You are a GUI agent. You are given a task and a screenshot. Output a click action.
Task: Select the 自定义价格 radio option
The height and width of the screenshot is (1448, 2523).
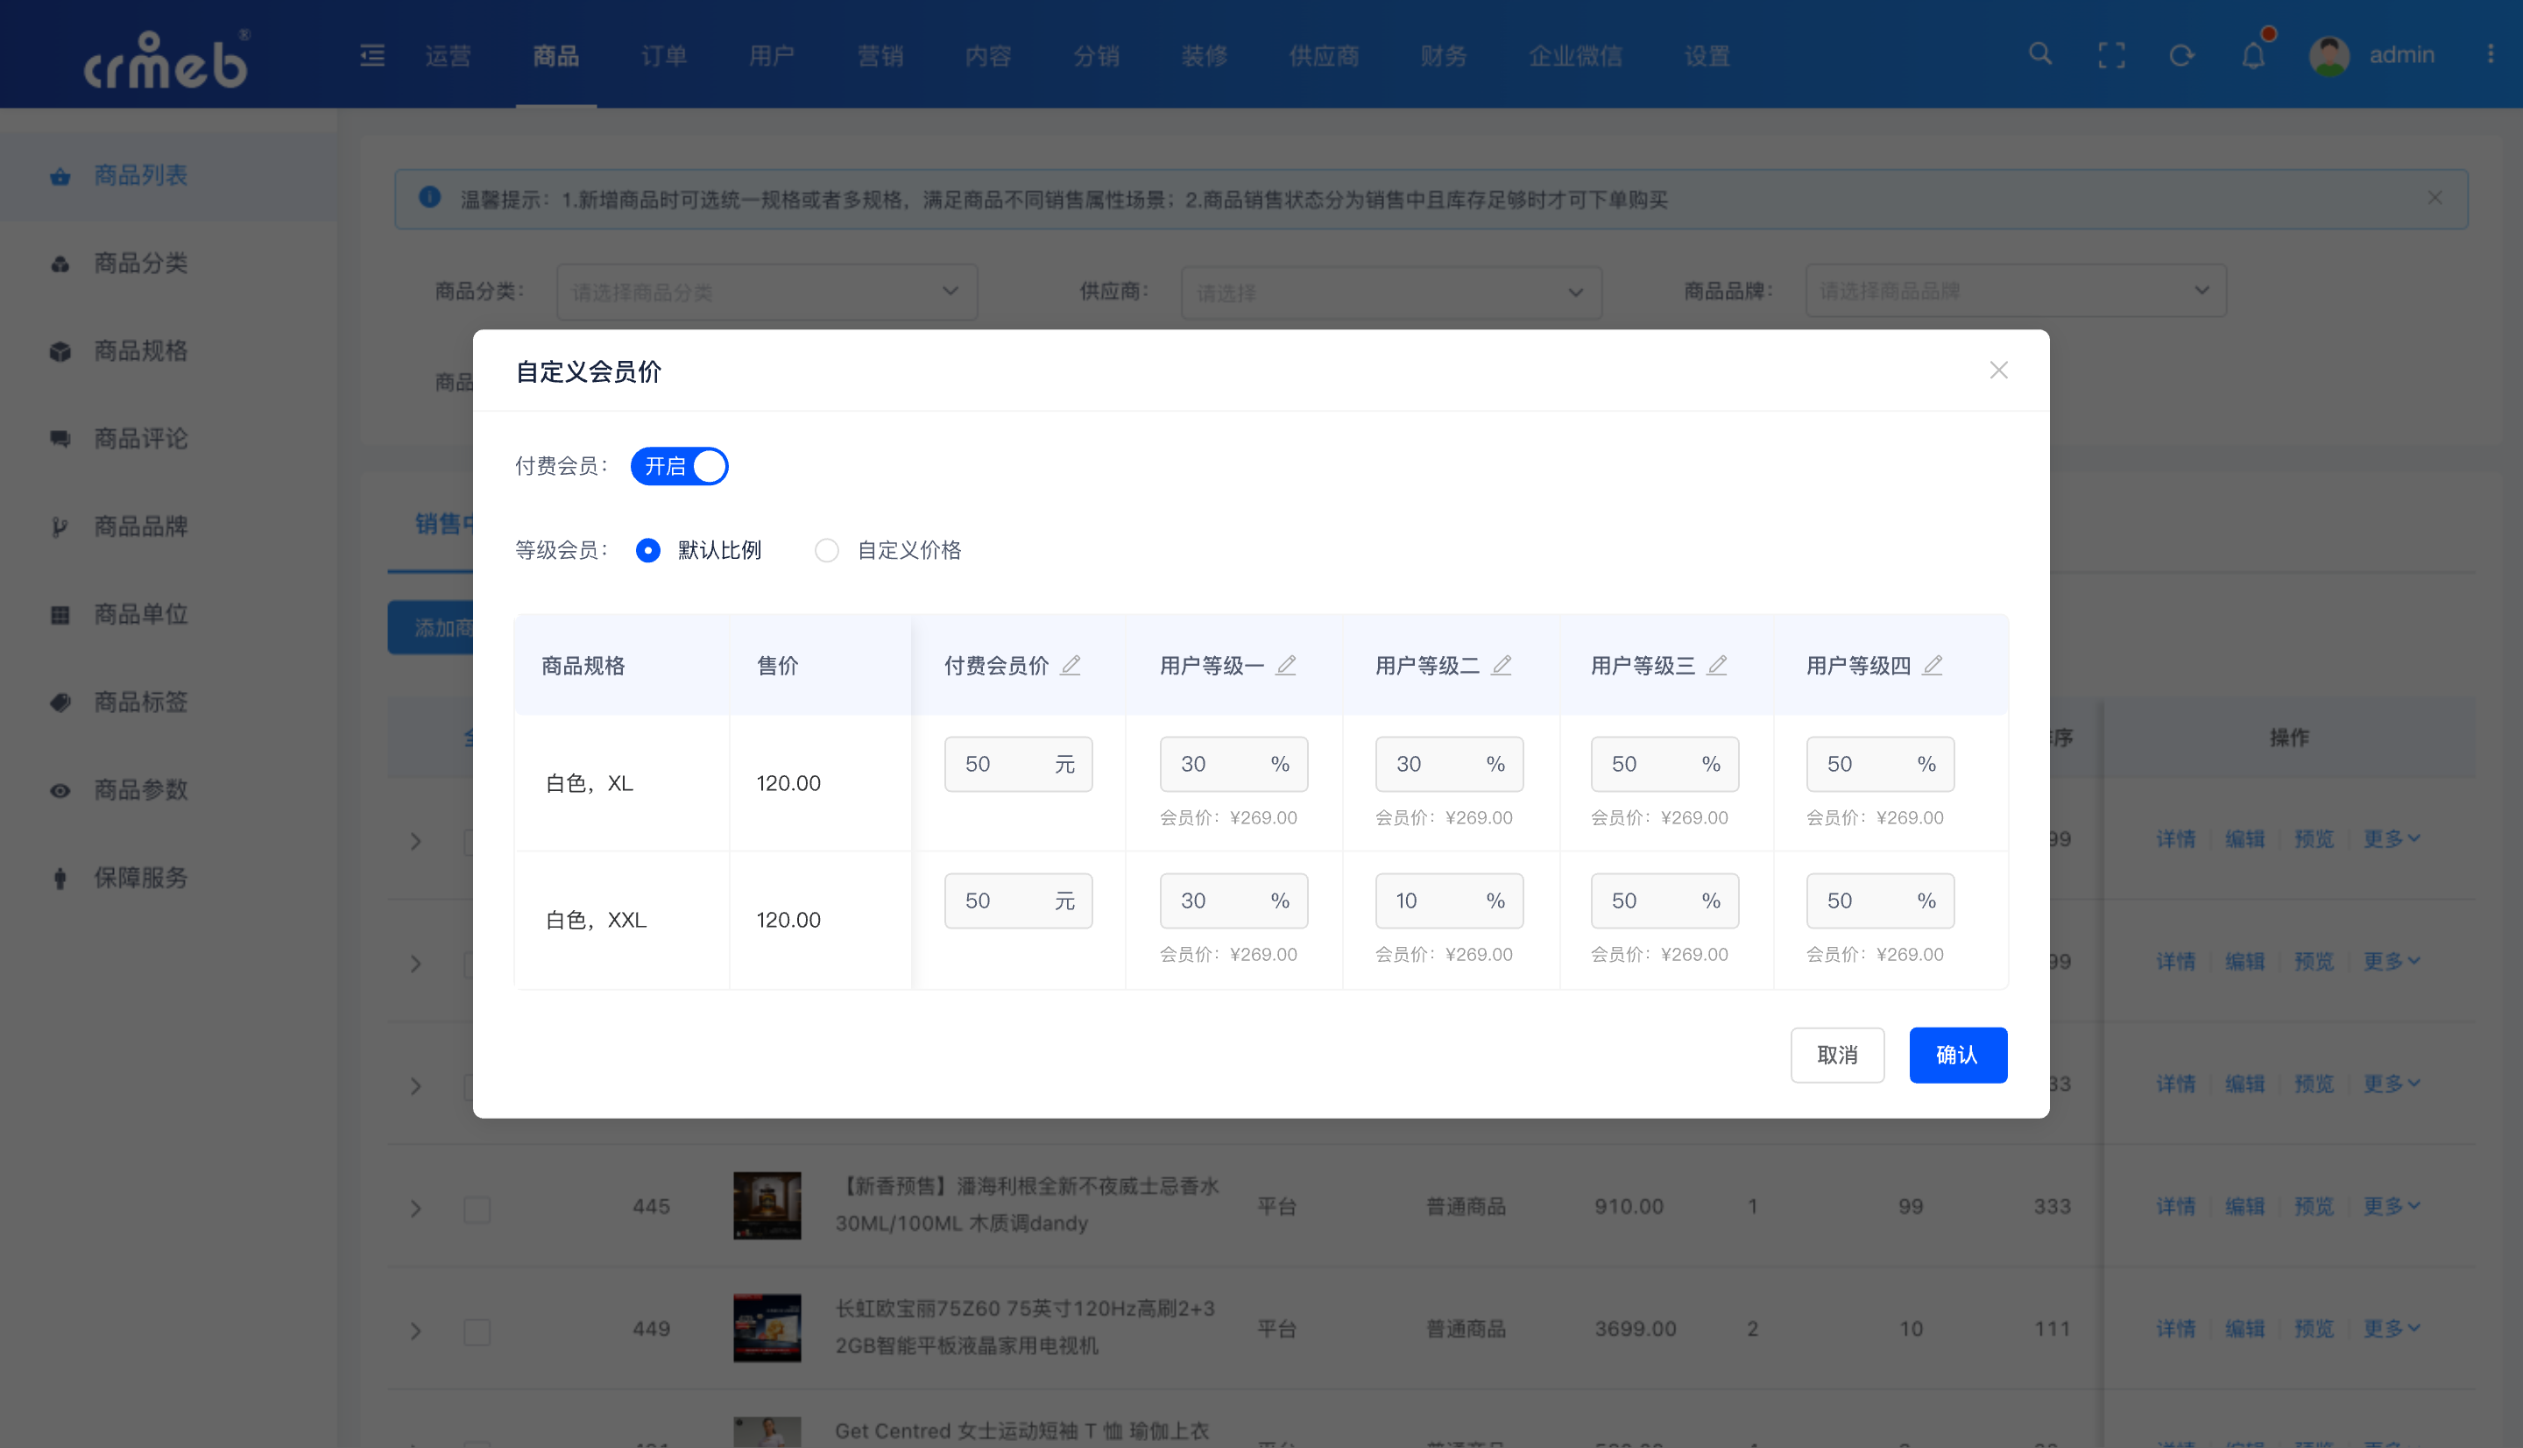tap(827, 550)
